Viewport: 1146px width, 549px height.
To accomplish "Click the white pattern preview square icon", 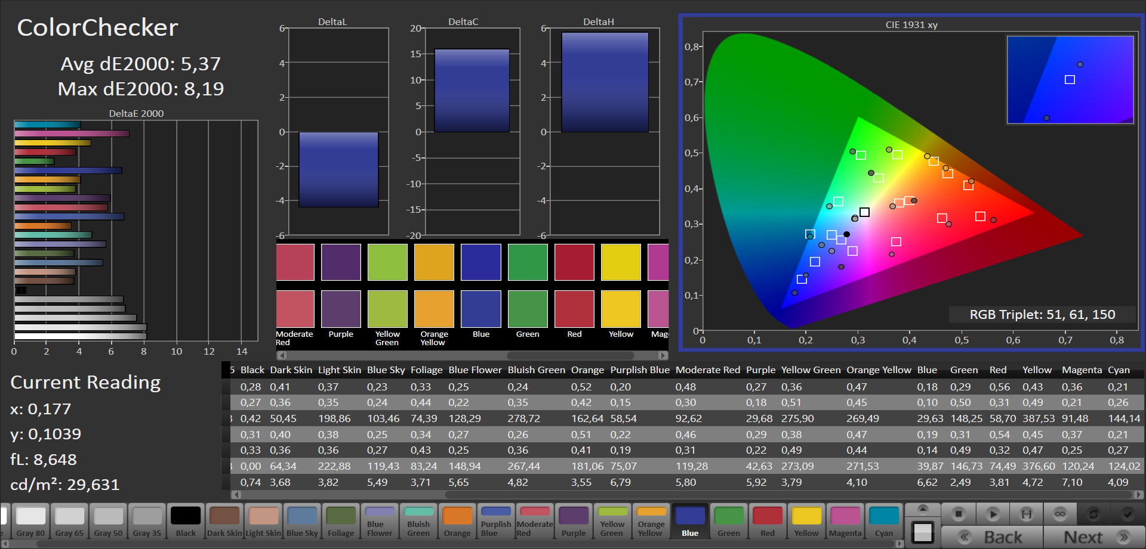I will pyautogui.click(x=923, y=532).
